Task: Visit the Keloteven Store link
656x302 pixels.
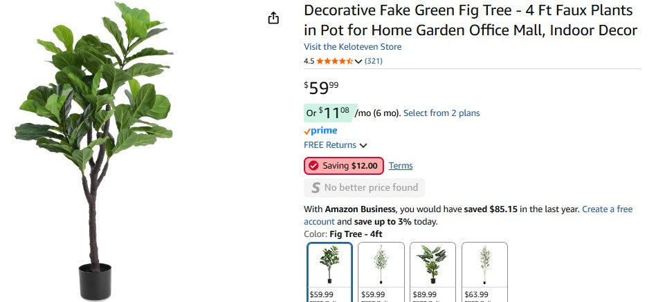Action: tap(352, 47)
